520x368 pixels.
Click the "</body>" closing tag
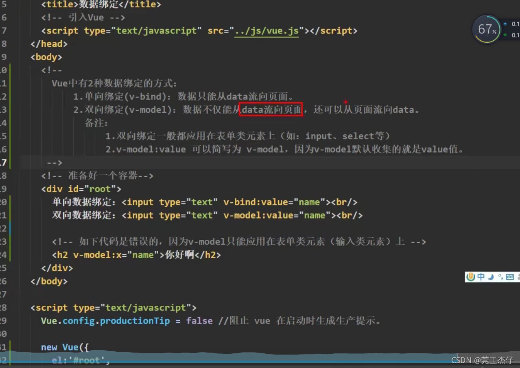pos(49,281)
